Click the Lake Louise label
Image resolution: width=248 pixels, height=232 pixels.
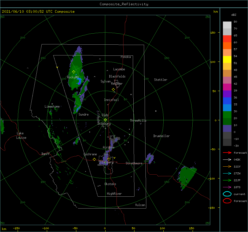point(21,135)
